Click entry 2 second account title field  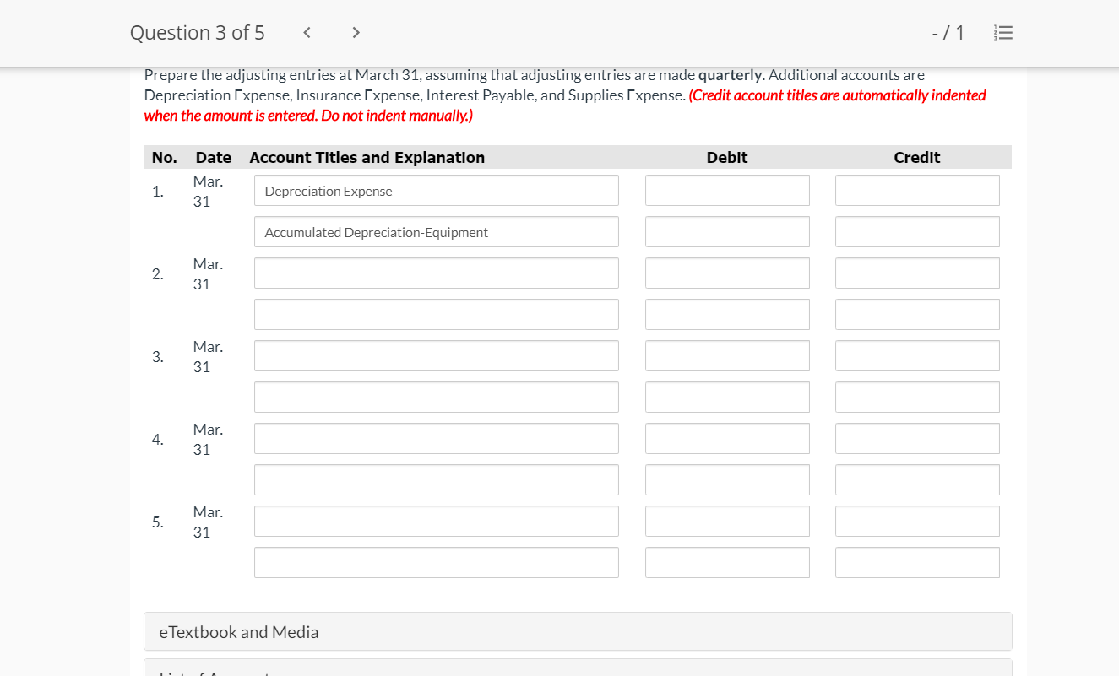click(x=437, y=315)
